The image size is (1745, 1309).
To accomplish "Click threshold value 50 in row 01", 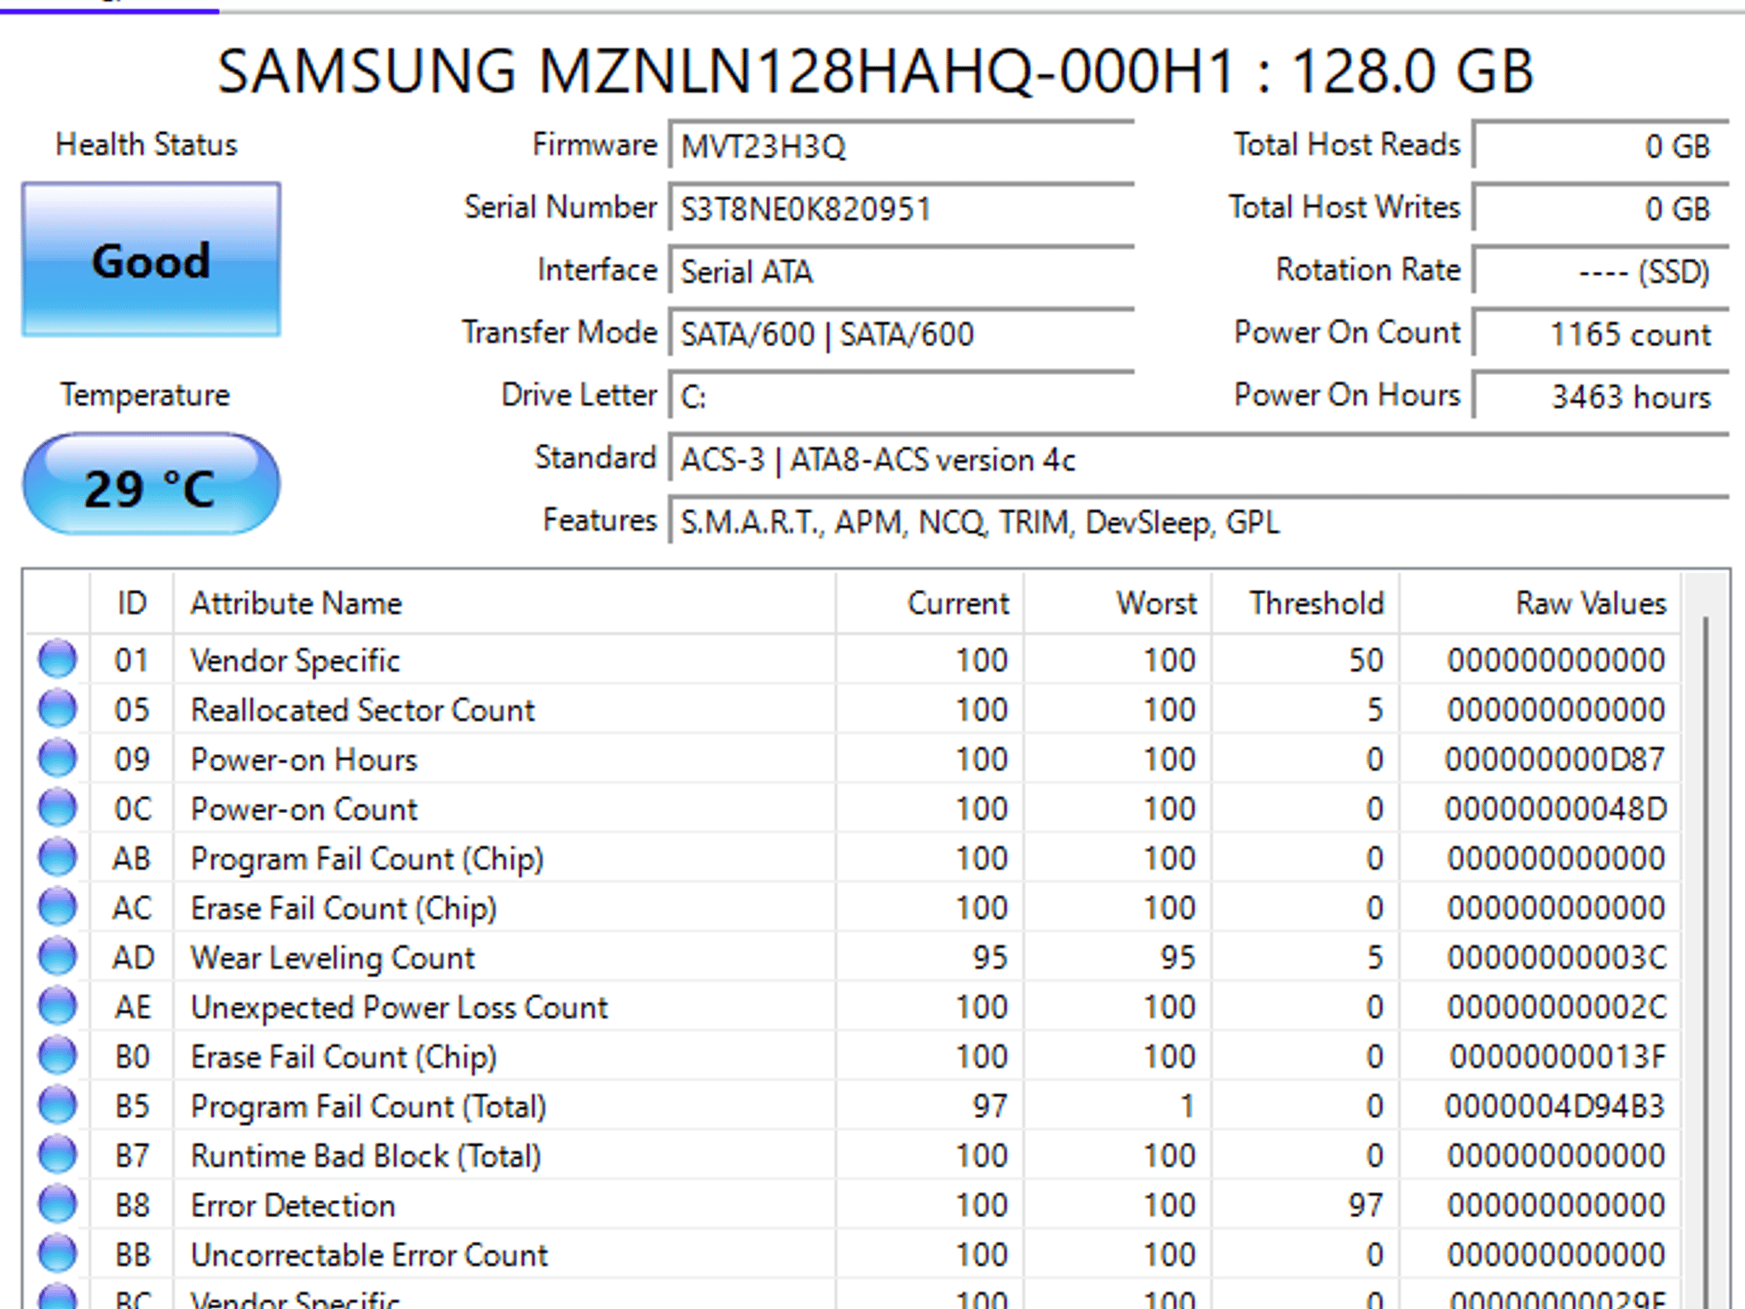I will pyautogui.click(x=1365, y=660).
